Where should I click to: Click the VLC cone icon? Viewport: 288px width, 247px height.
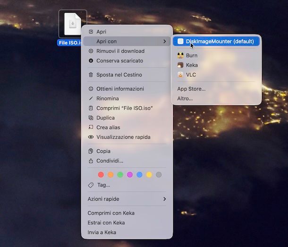coord(180,75)
